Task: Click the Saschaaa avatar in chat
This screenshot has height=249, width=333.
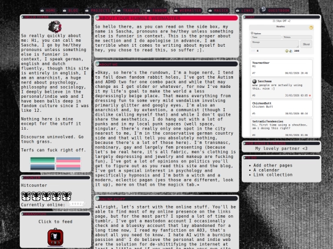Action: pyautogui.click(x=254, y=81)
